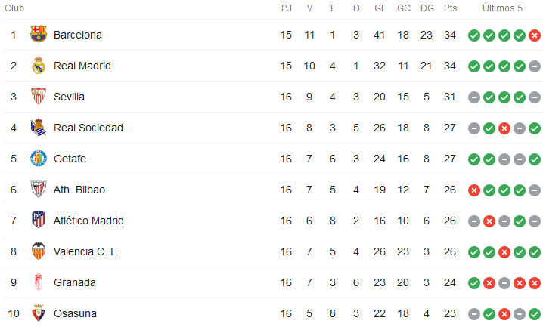The height and width of the screenshot is (327, 543).
Task: Click the Atlético Madrid club crest
Action: (x=39, y=220)
